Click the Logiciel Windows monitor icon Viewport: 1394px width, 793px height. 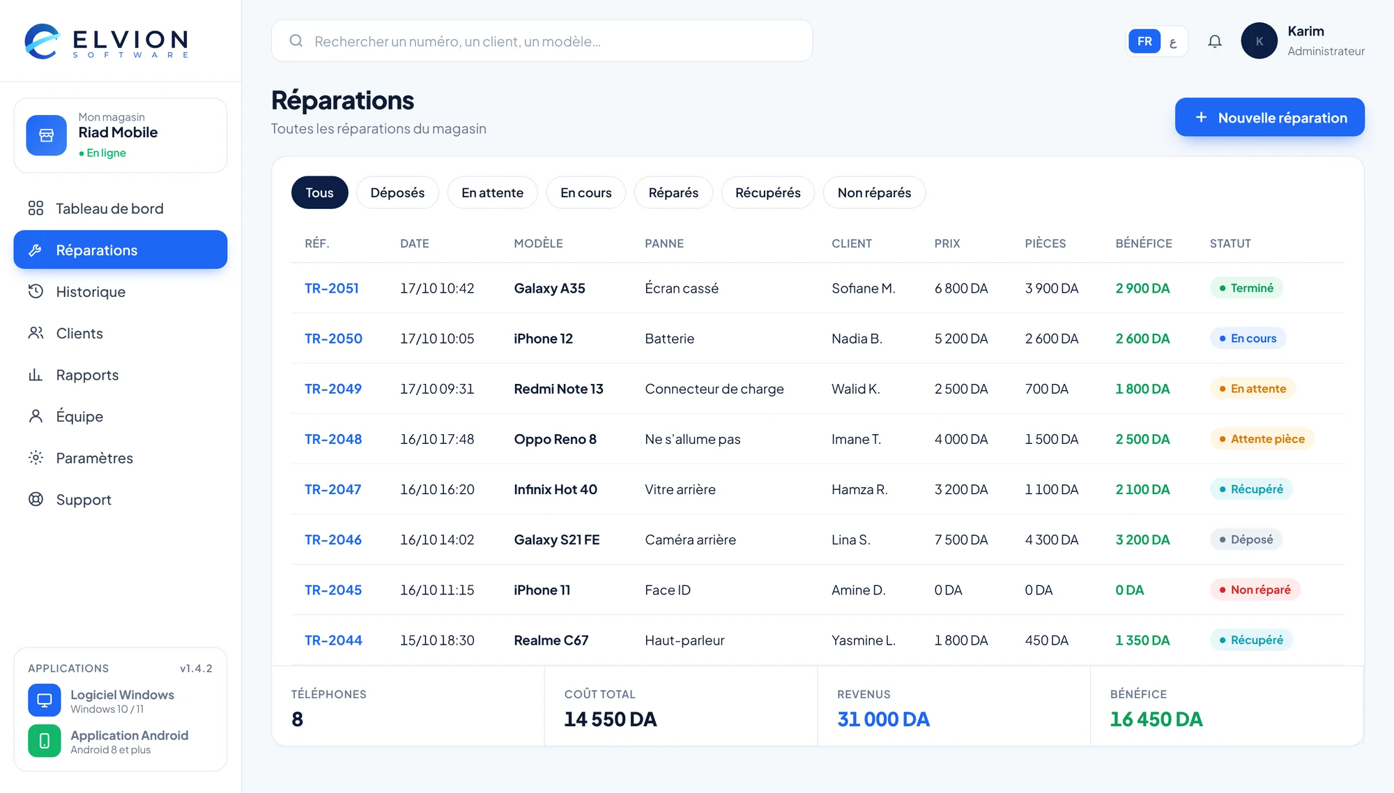(x=45, y=700)
